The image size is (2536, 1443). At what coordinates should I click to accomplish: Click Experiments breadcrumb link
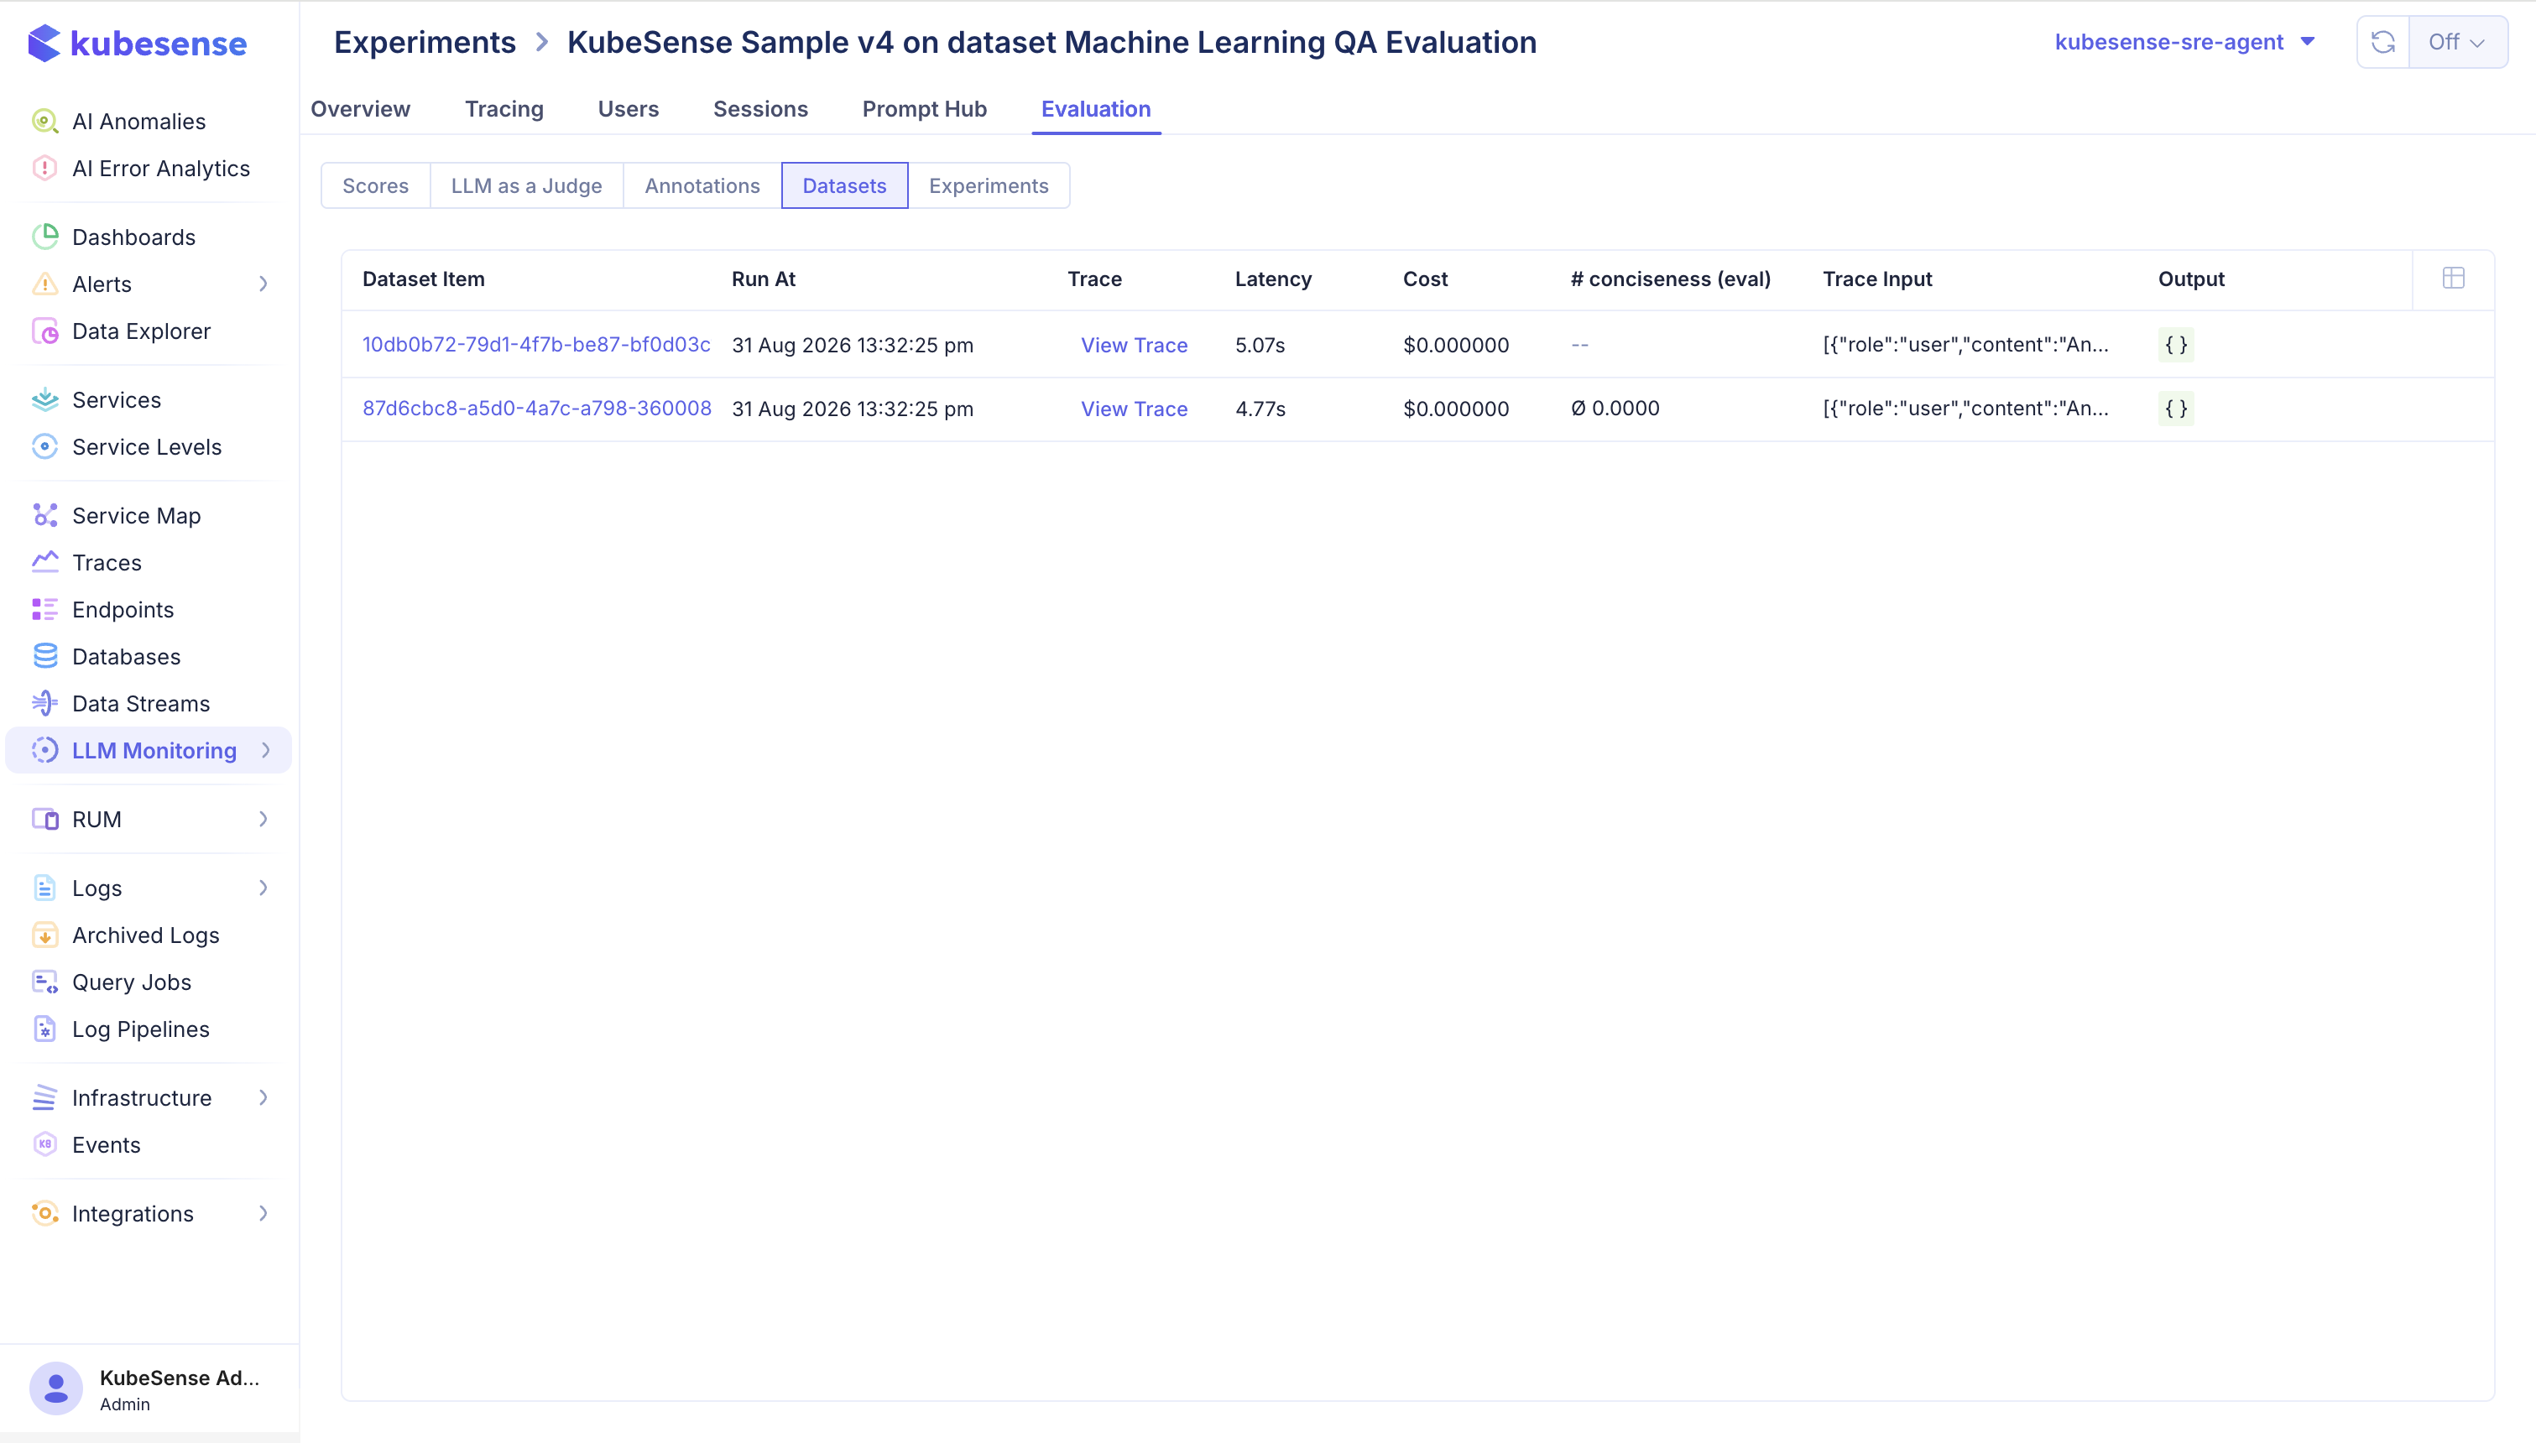click(424, 42)
